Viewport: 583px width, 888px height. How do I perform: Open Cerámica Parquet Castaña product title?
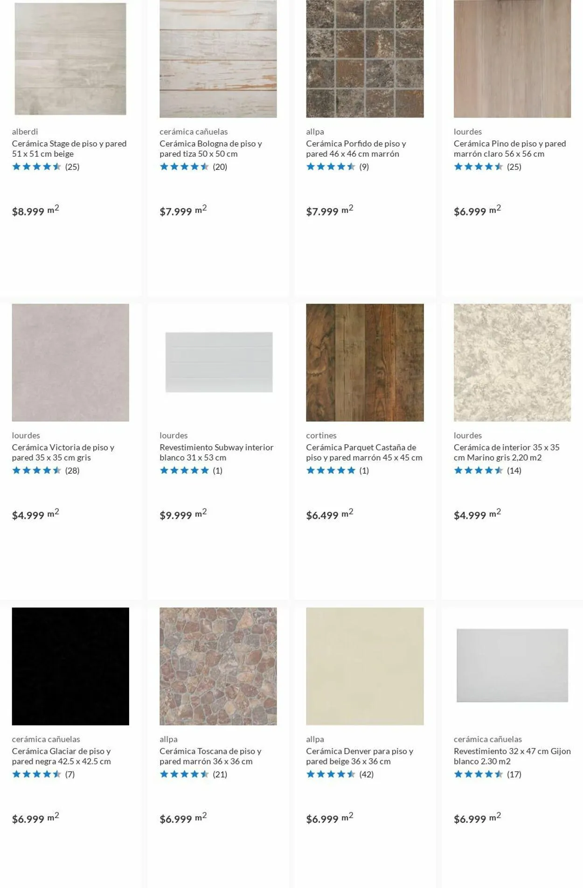click(x=364, y=452)
